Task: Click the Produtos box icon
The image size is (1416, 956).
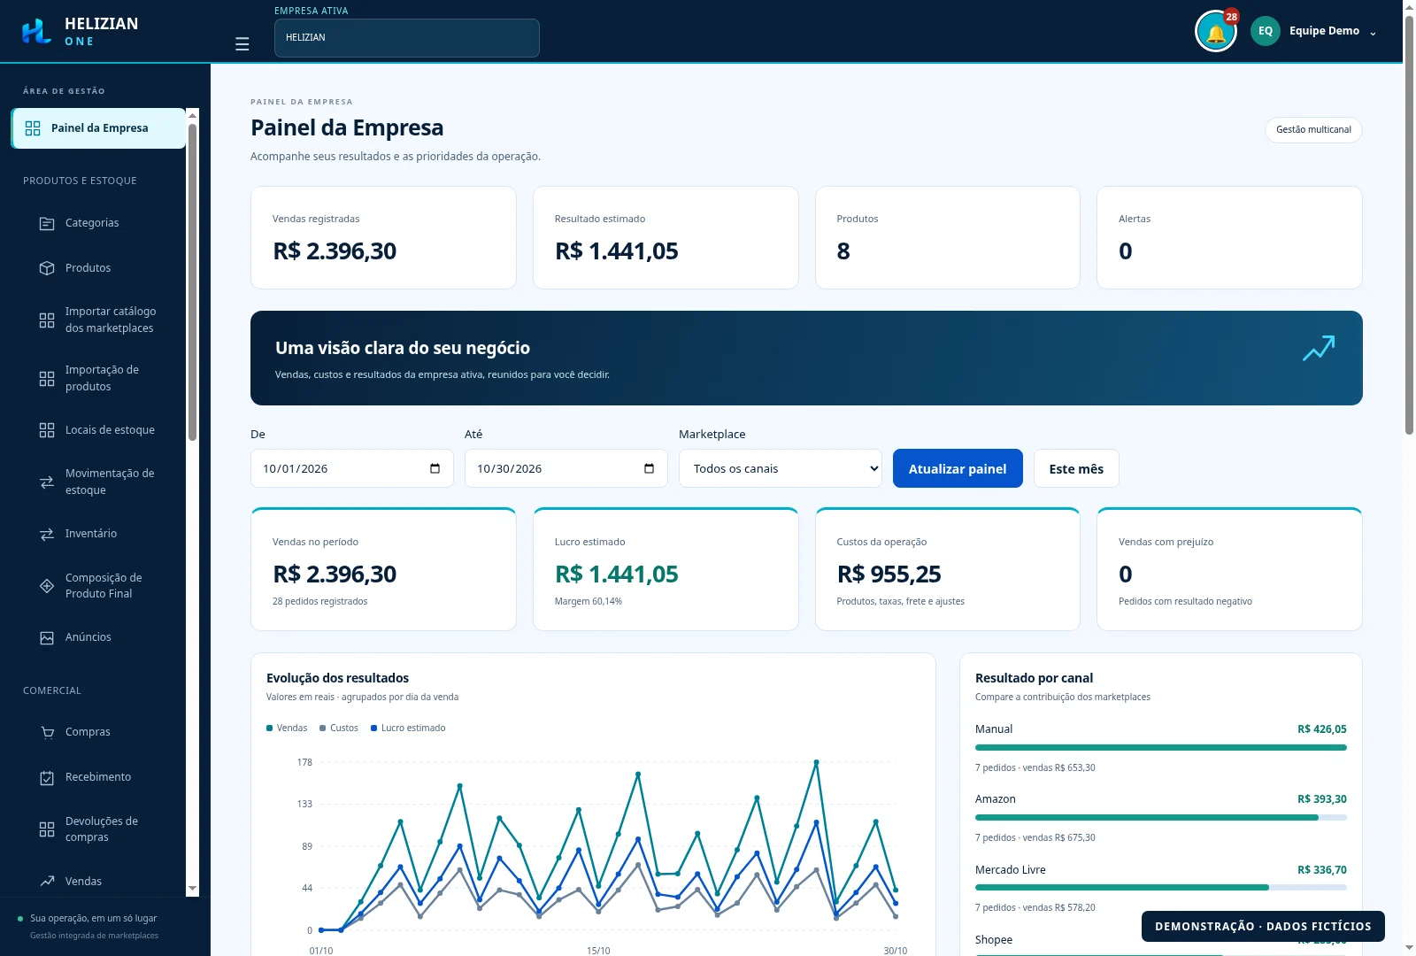Action: point(47,268)
